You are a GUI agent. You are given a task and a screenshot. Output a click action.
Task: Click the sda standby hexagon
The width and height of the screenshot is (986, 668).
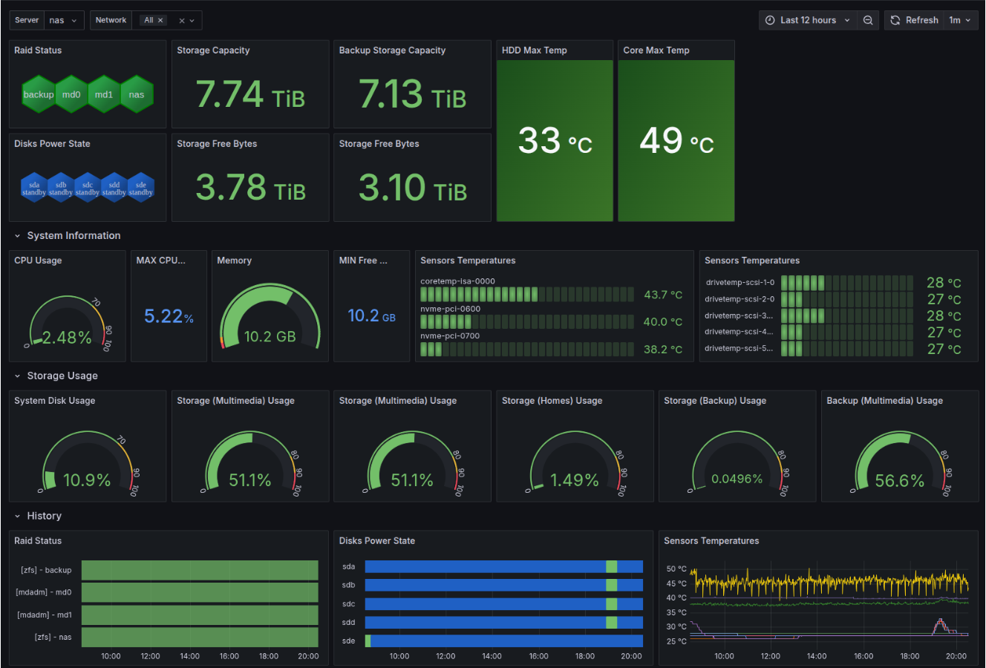pos(33,187)
